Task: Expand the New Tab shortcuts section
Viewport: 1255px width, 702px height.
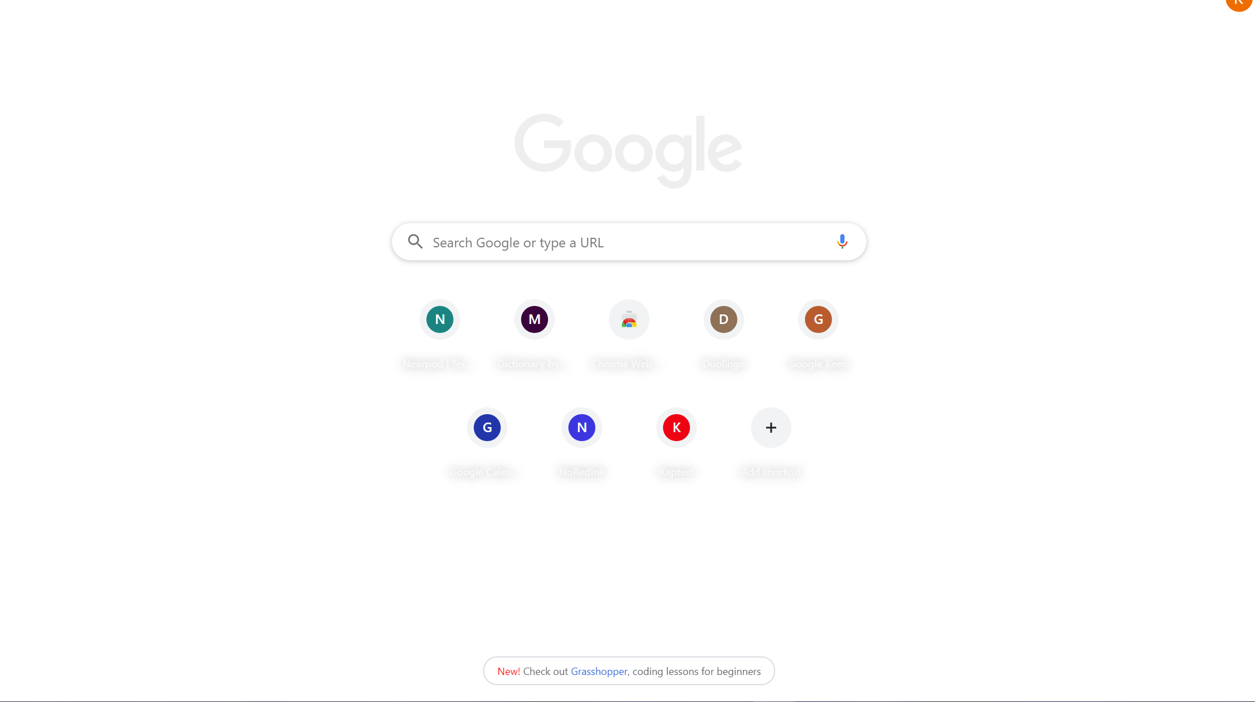Action: coord(769,427)
